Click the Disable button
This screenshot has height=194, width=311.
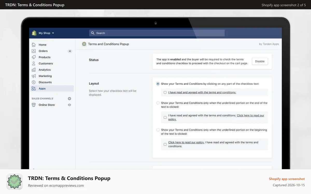pyautogui.click(x=260, y=61)
